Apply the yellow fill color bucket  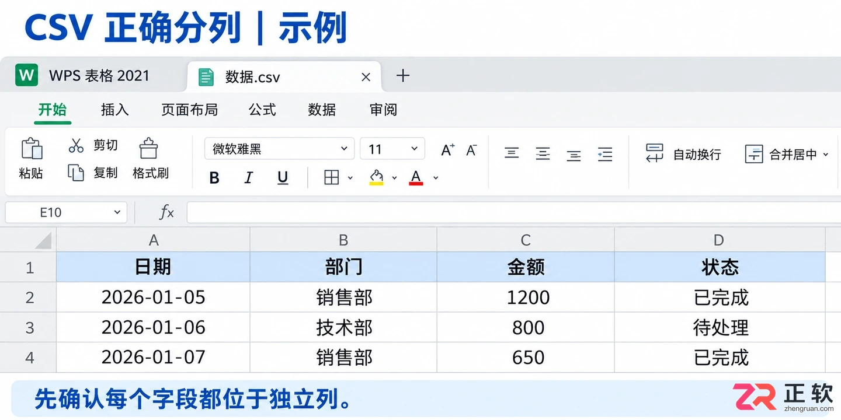[377, 177]
